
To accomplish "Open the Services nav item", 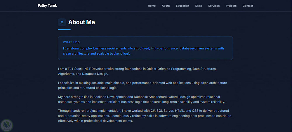I will click(x=214, y=6).
